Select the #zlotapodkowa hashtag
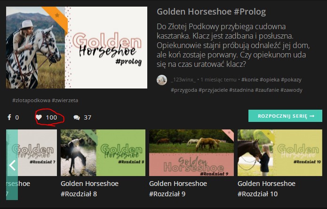The height and width of the screenshot is (209, 327). pos(31,100)
